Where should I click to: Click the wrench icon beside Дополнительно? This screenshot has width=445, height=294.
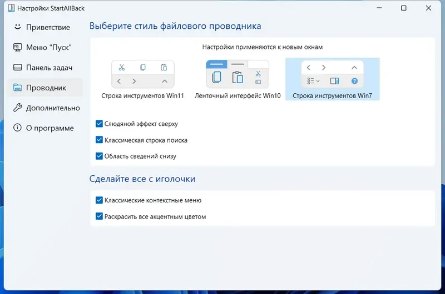pos(18,108)
